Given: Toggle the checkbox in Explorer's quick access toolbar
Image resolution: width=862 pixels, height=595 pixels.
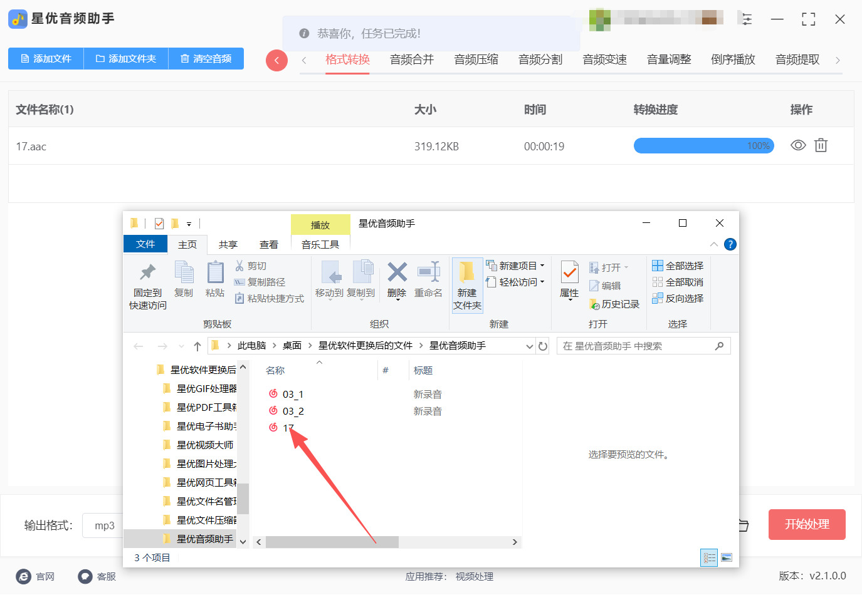Looking at the screenshot, I should coord(159,223).
